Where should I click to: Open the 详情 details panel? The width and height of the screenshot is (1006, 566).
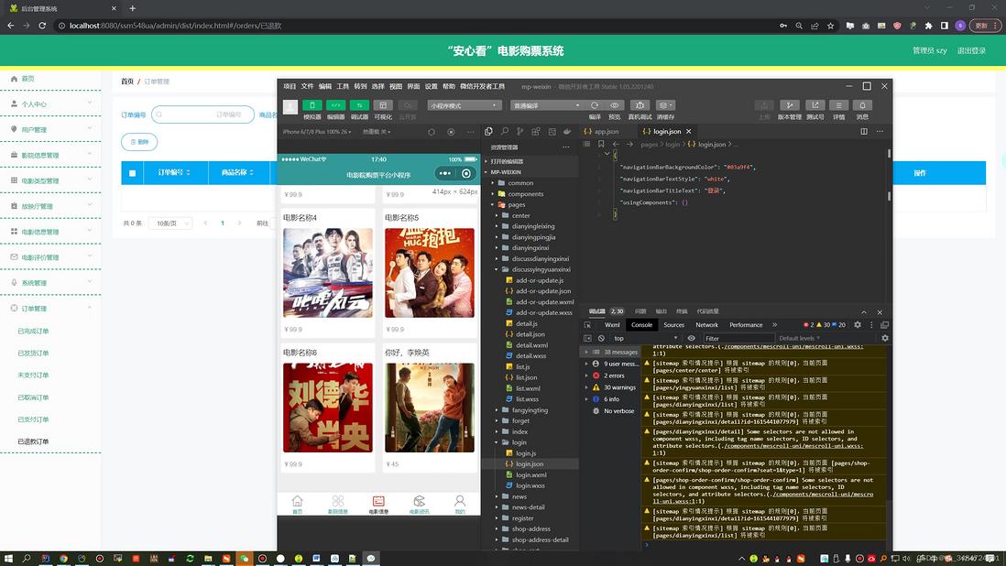[838, 105]
